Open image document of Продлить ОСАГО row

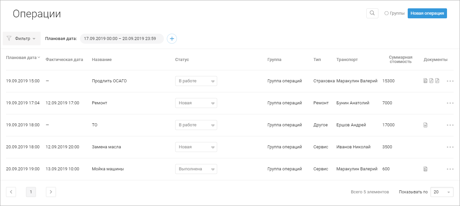(x=425, y=81)
